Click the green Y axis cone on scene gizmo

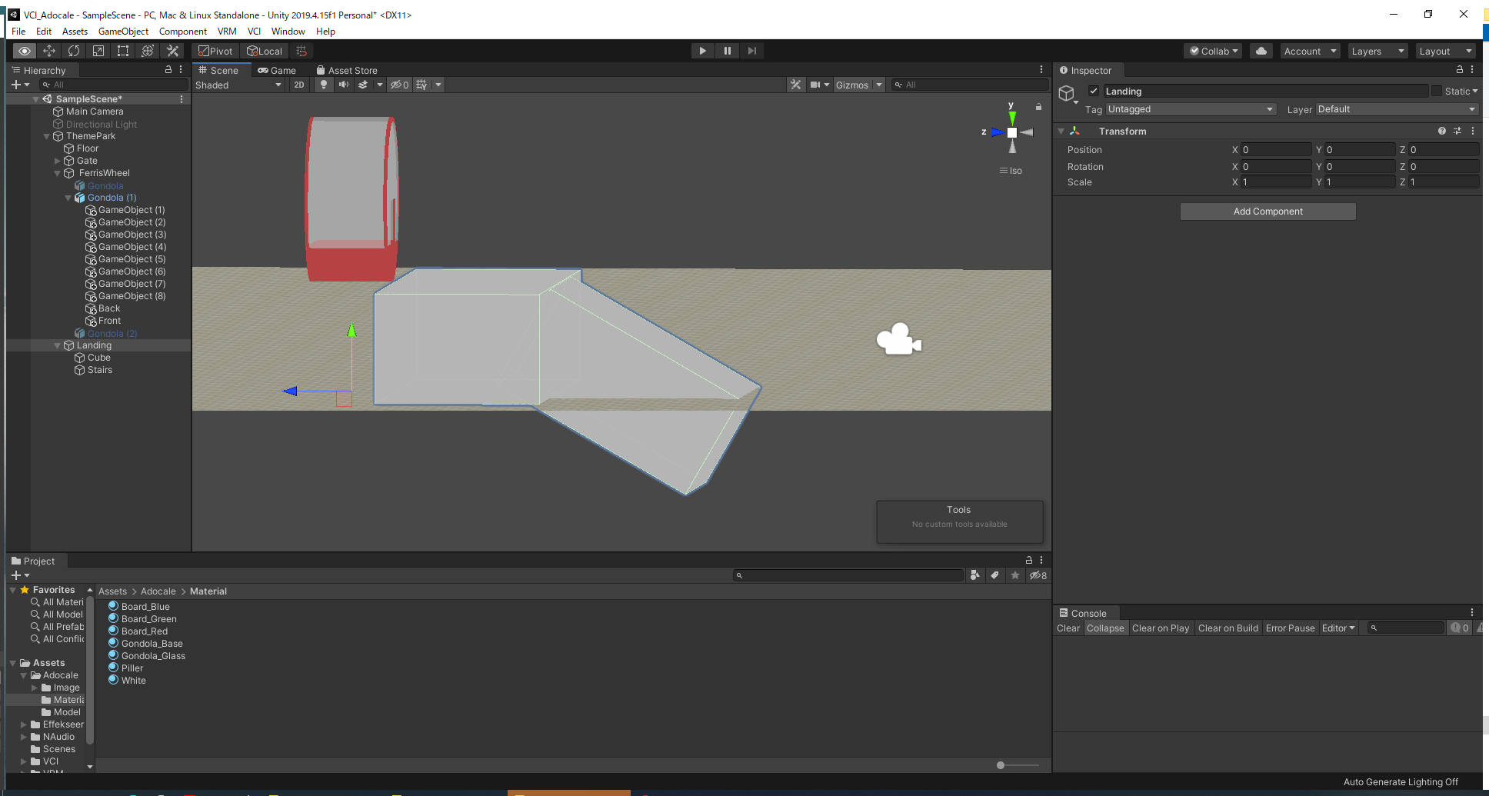click(x=1012, y=117)
